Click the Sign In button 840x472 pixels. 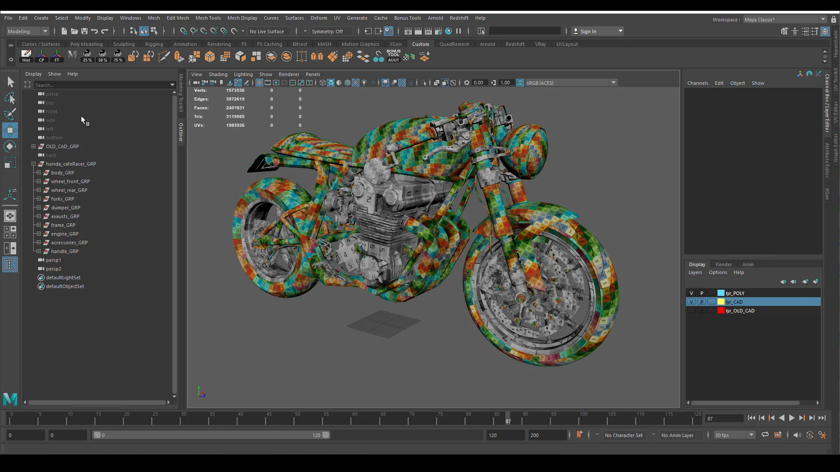(588, 31)
